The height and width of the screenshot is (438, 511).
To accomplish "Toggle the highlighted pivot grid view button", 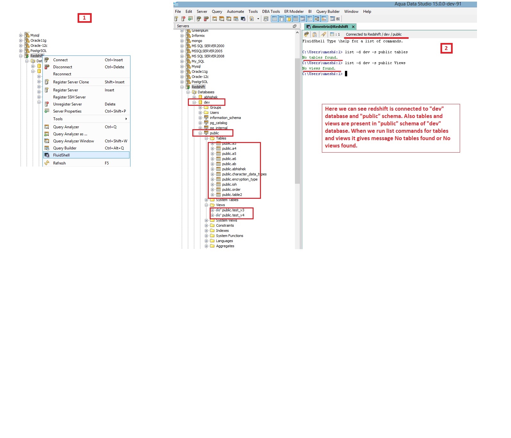I will (303, 19).
